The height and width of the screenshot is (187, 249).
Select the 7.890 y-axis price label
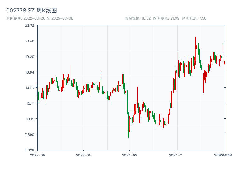(x=30, y=134)
